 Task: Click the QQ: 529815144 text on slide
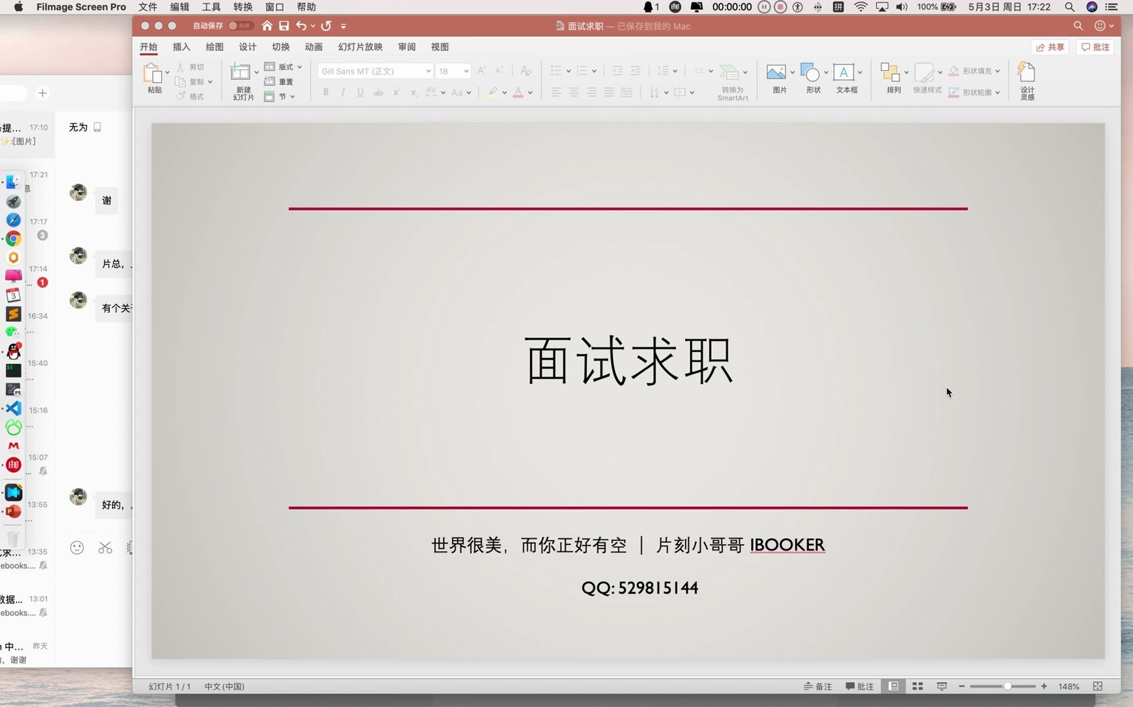tap(640, 588)
